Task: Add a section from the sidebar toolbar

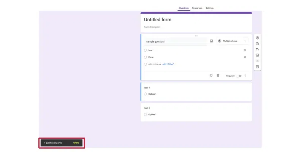Action: [x=257, y=67]
